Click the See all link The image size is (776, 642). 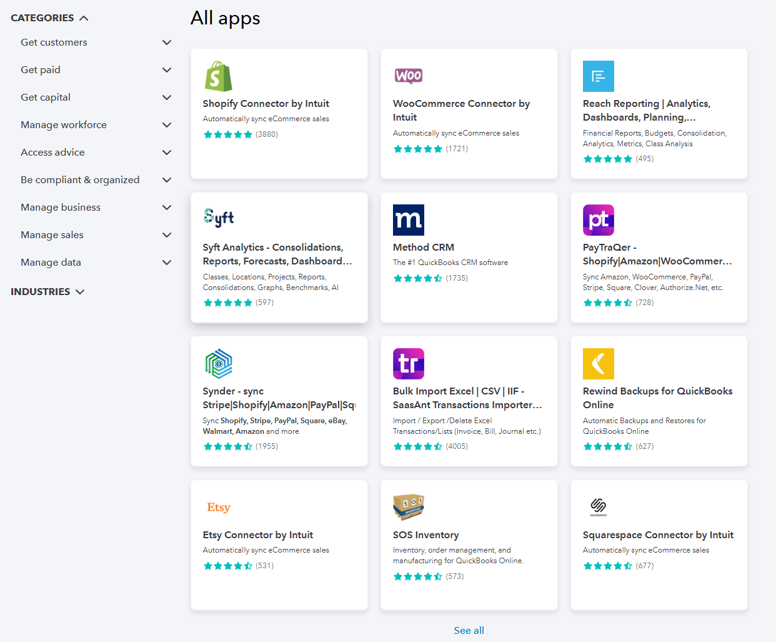(x=469, y=630)
